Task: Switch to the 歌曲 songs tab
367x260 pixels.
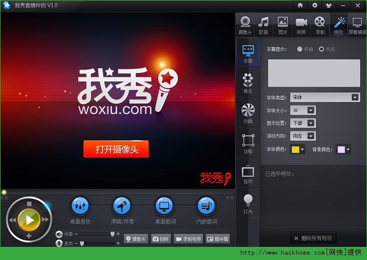Action: (263, 25)
